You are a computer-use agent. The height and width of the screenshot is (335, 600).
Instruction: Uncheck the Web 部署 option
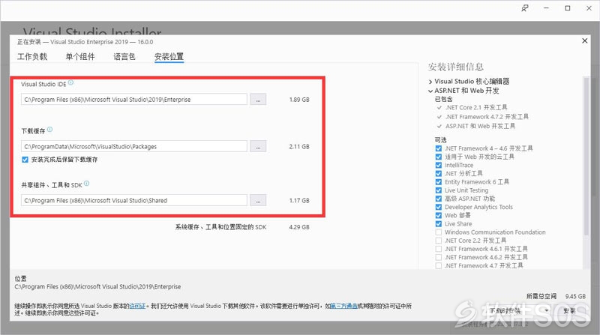[439, 215]
